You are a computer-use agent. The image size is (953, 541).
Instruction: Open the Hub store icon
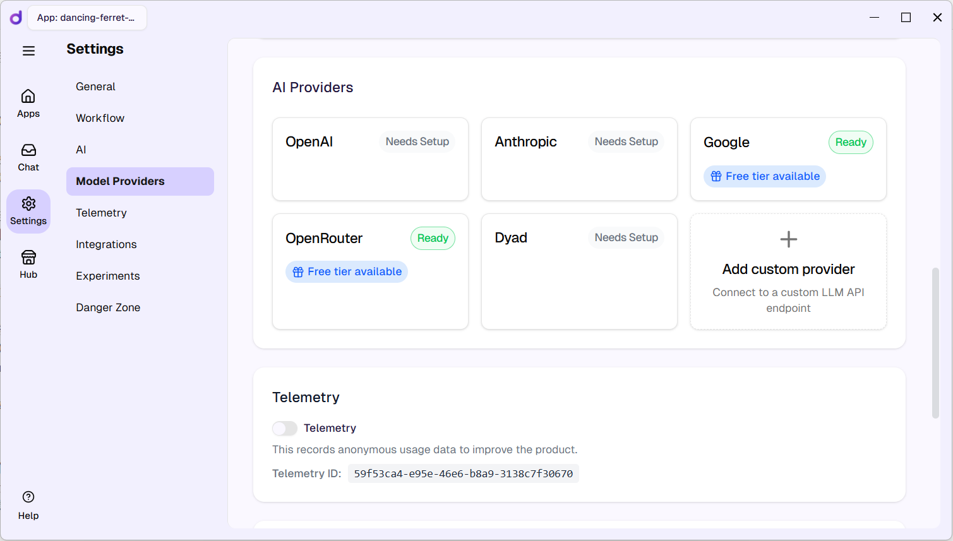click(x=28, y=258)
